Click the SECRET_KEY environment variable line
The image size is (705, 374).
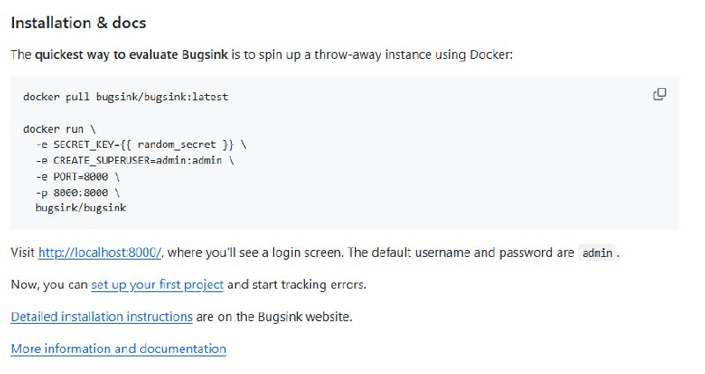(x=141, y=144)
